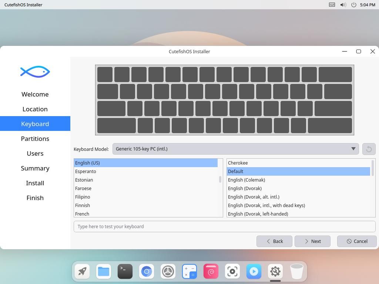Select French layout
379x284 pixels.
146,214
